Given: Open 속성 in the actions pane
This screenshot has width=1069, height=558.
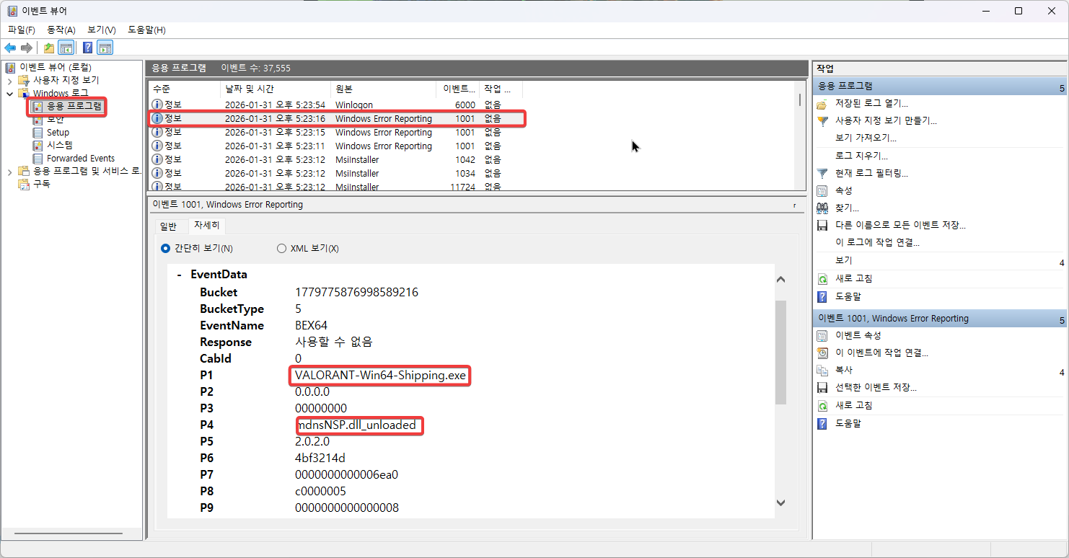Looking at the screenshot, I should click(844, 190).
